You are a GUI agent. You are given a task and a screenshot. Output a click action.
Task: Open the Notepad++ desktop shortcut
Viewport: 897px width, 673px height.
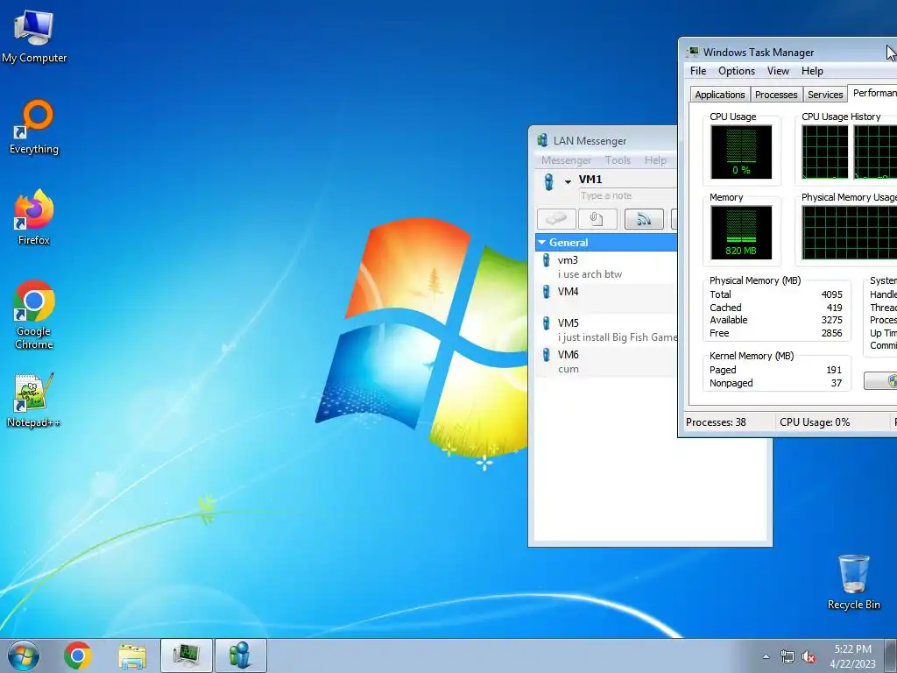click(x=34, y=400)
